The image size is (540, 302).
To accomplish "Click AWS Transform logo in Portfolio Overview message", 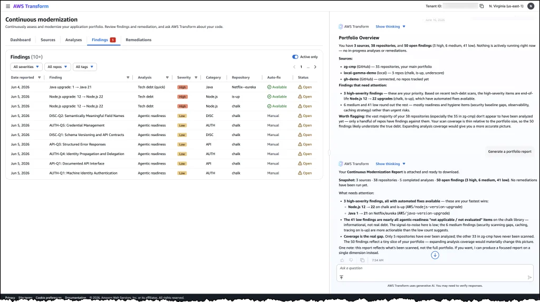I will coord(341,26).
